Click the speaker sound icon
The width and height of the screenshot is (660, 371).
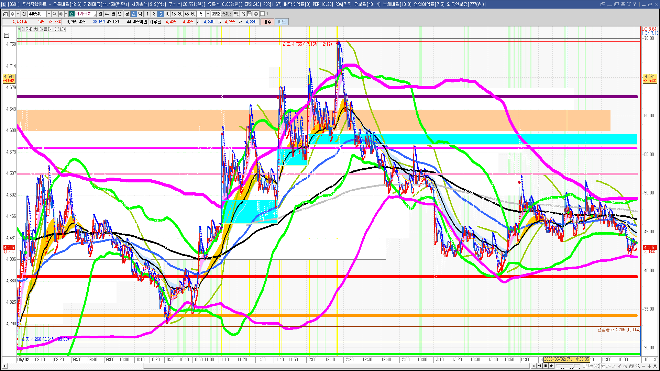point(61,14)
